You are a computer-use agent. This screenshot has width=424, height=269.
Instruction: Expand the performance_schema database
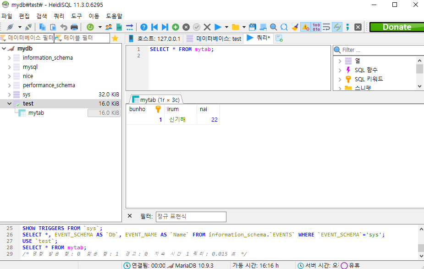[x=10, y=85]
